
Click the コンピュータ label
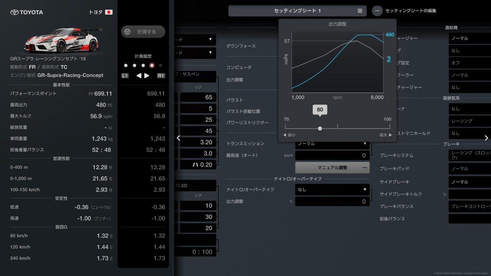(x=239, y=67)
